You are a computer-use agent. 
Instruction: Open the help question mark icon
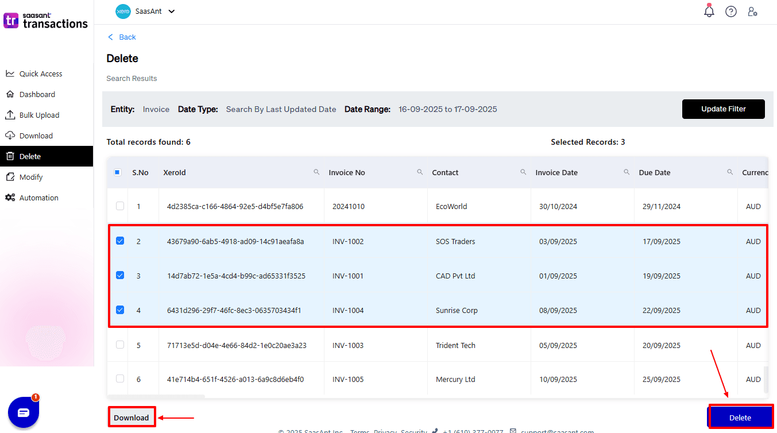point(731,11)
